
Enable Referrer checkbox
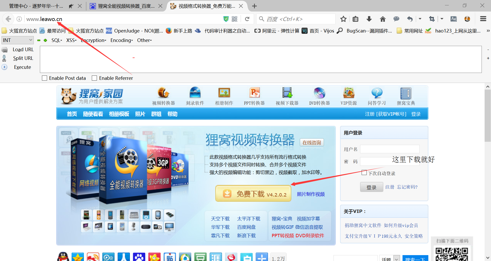(94, 78)
